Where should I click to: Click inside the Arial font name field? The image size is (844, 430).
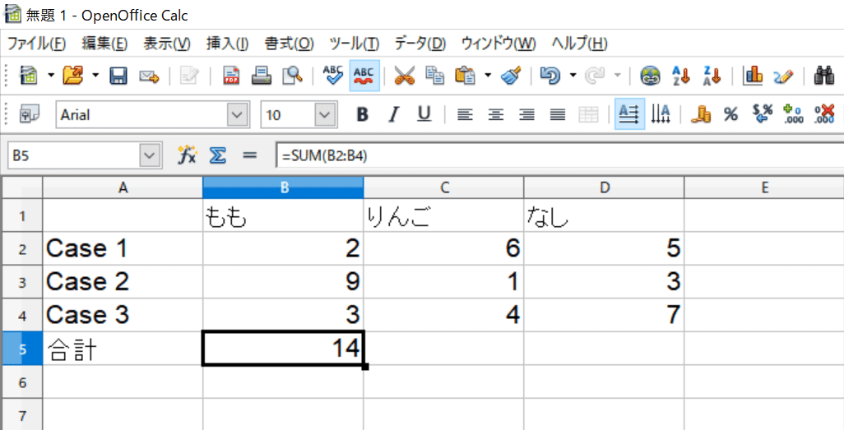142,114
